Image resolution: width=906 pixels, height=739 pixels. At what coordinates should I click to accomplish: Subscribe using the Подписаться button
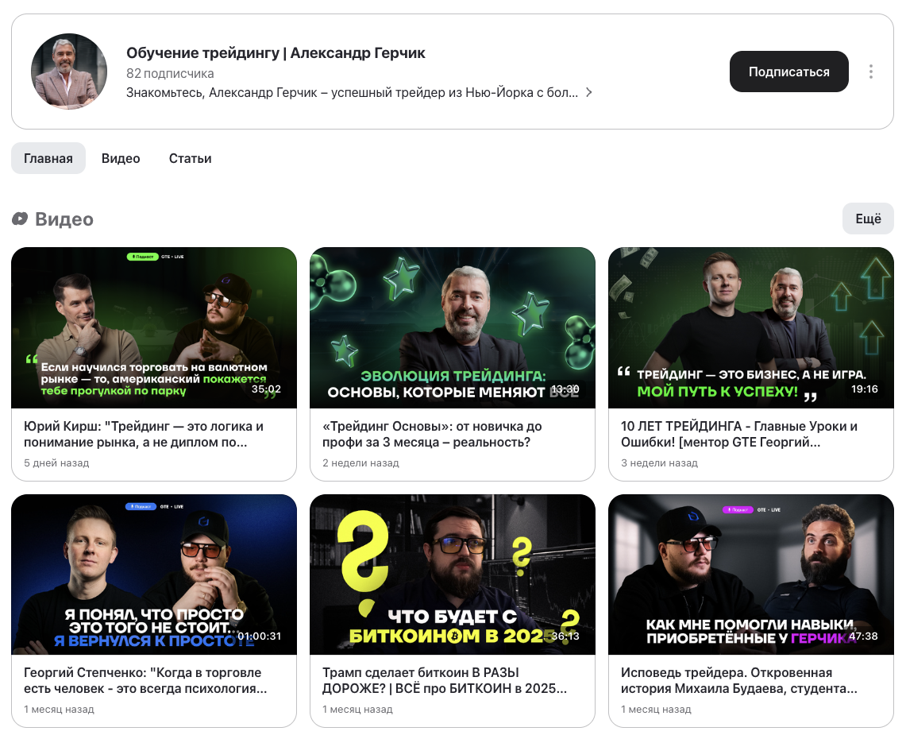(x=788, y=72)
